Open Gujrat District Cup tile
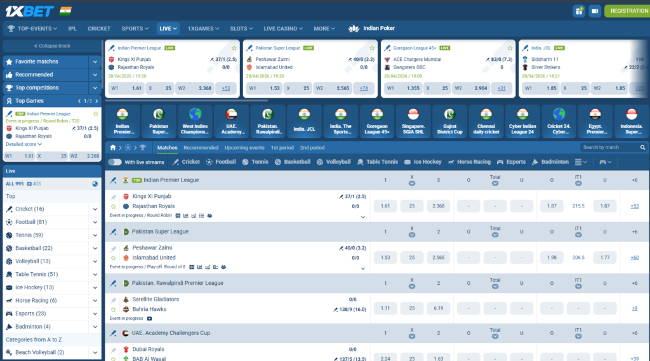Screen dimensions: 650x361 [450, 121]
